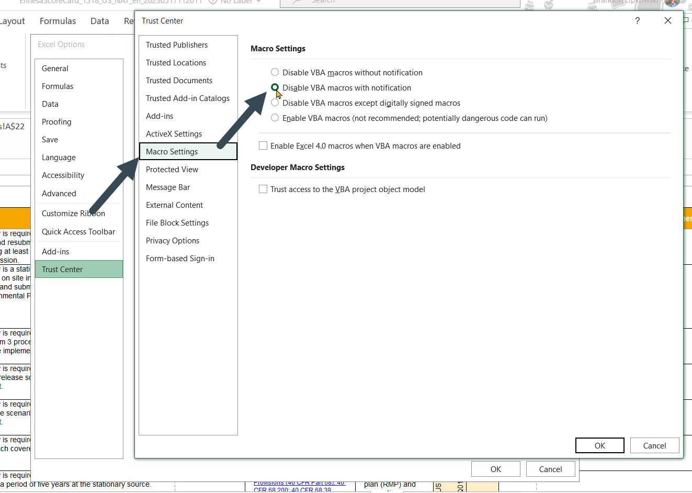Select Privacy Options in Trust Center
Image resolution: width=692 pixels, height=493 pixels.
click(173, 240)
